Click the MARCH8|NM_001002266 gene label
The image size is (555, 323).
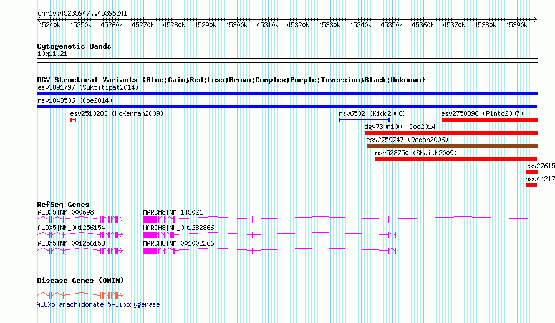pyautogui.click(x=179, y=243)
